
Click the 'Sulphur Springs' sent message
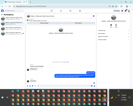coord(91,73)
